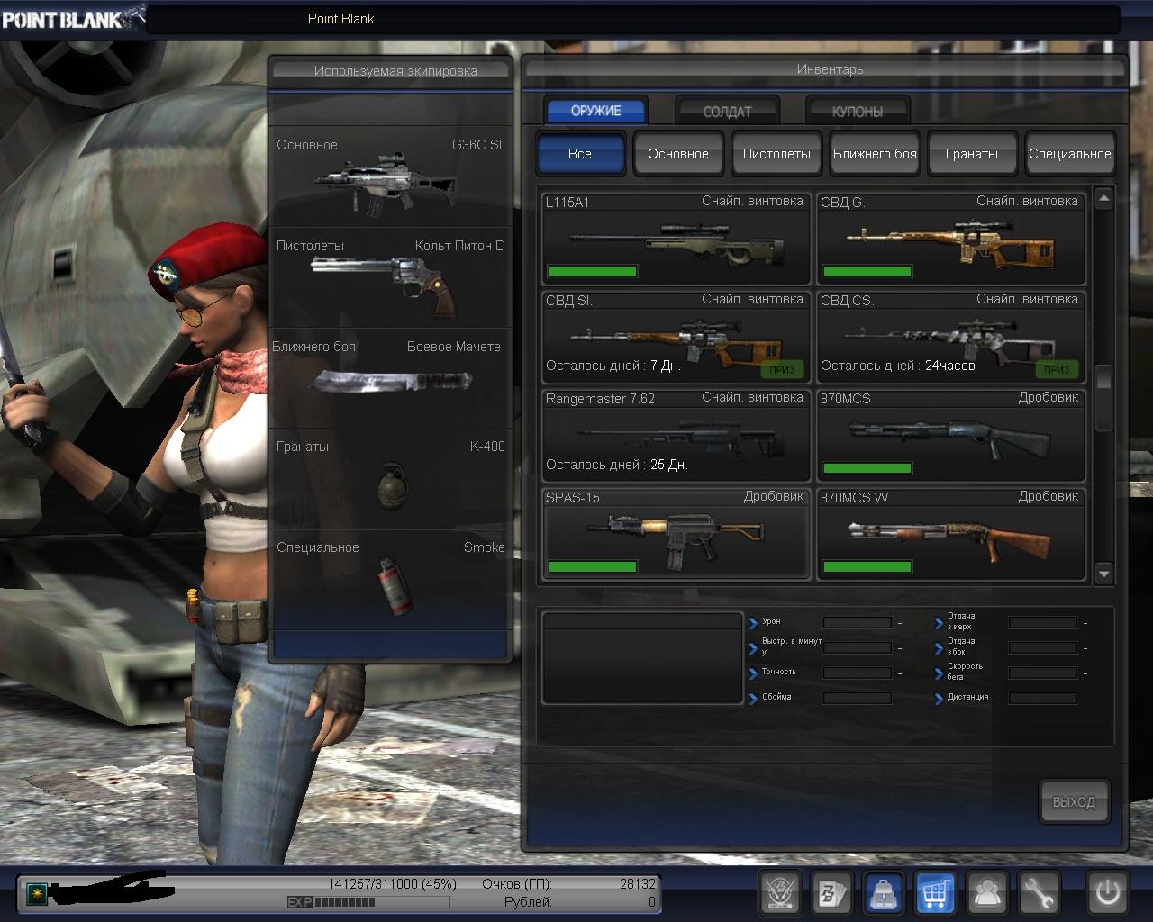The width and height of the screenshot is (1153, 922).
Task: Open the inventory backpack icon
Action: [x=884, y=893]
